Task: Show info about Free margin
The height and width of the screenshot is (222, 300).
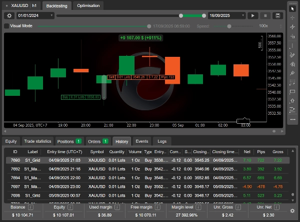Action: click(x=157, y=207)
